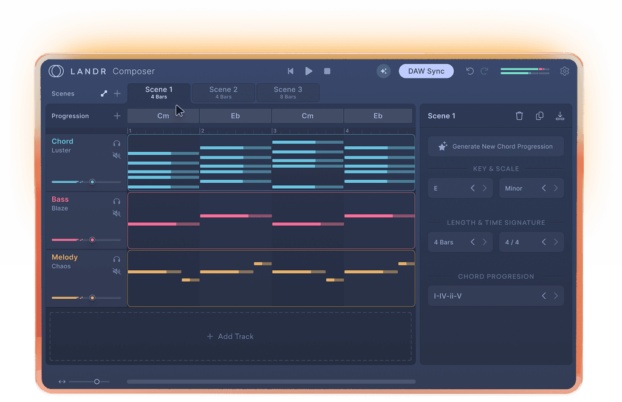Add a new progression with the plus icon

[x=117, y=115]
